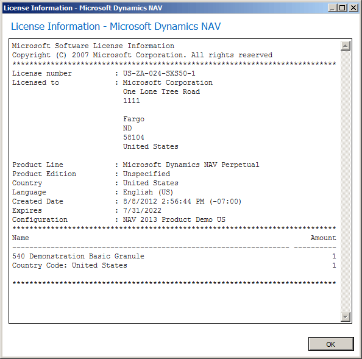Click the copyright 2007 line
Viewport: 362px width, 359px height.
tap(142, 55)
